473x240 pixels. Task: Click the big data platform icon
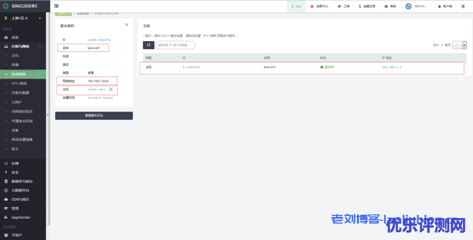point(6,190)
